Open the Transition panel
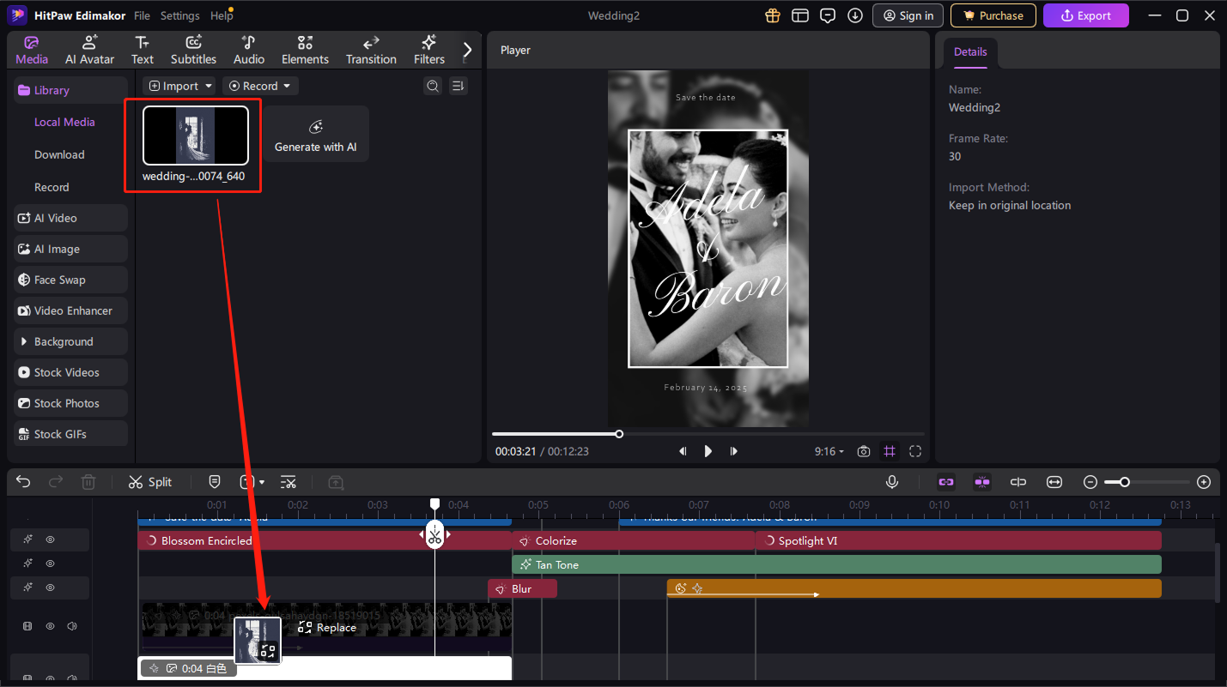 click(x=371, y=49)
